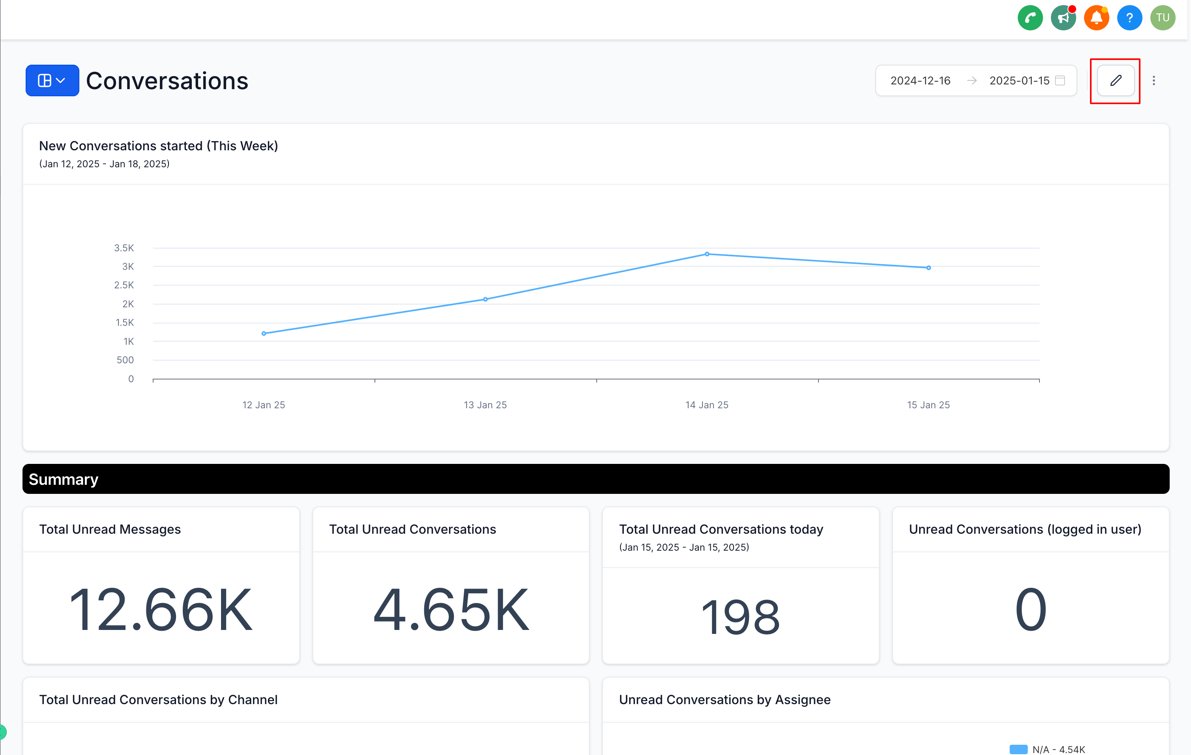Click the 14 Jan 25 data point

pyautogui.click(x=707, y=254)
